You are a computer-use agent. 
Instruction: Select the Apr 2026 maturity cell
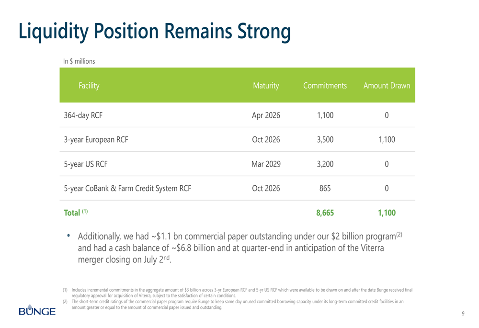[x=266, y=115]
